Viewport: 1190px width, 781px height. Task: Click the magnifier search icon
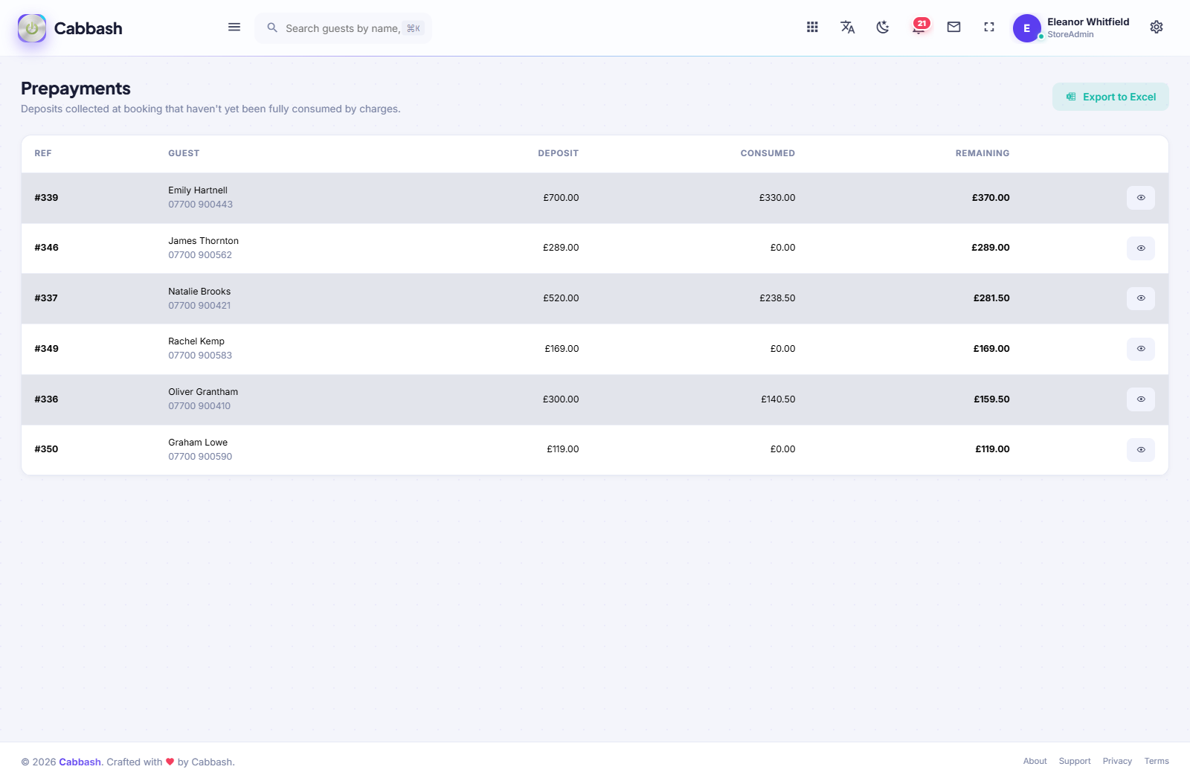pyautogui.click(x=272, y=28)
